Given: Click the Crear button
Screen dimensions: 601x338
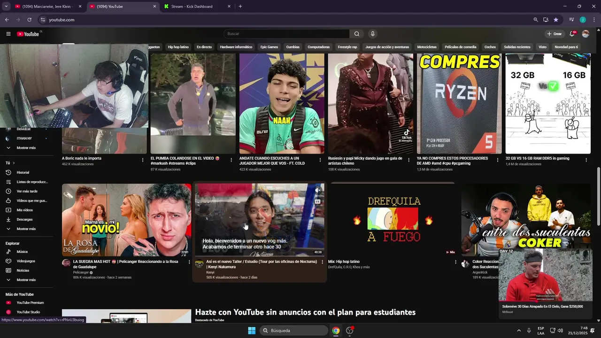Looking at the screenshot, I should (x=555, y=34).
